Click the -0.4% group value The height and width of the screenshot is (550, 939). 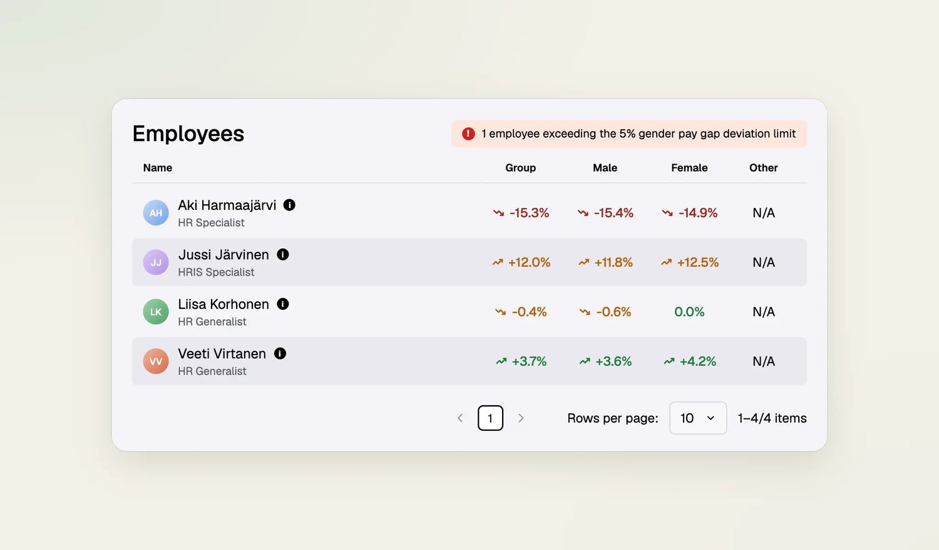tap(530, 312)
